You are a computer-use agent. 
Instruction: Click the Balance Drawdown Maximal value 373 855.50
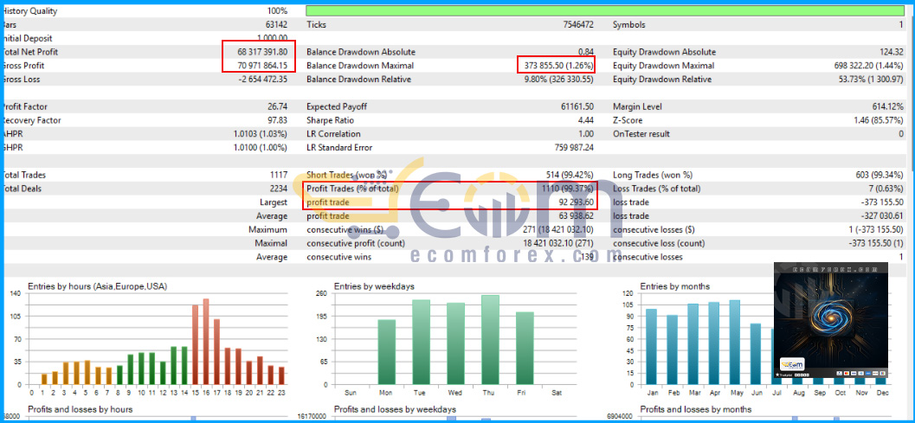click(x=547, y=66)
